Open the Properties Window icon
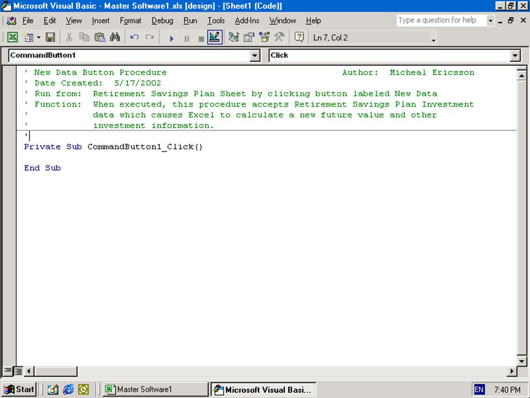 click(249, 37)
